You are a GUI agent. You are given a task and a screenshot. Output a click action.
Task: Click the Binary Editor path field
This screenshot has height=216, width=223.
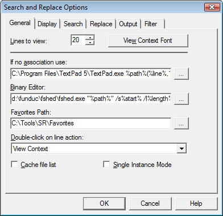[x=91, y=99]
